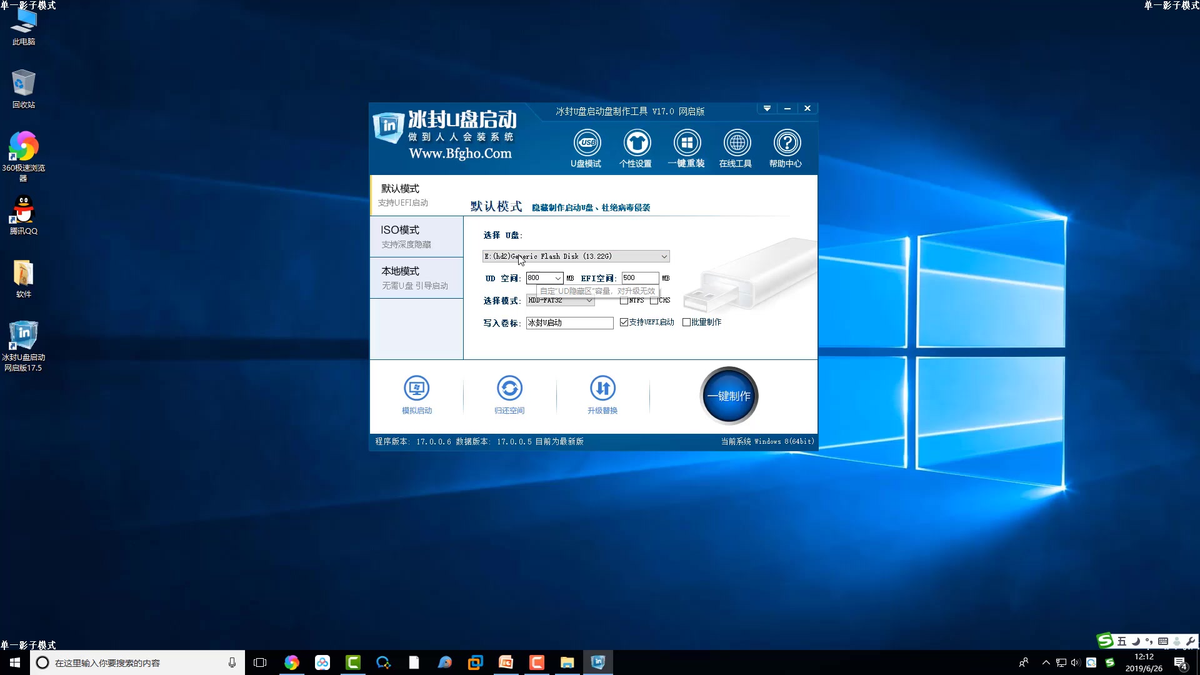Open 帮助中心 help center
This screenshot has height=675, width=1200.
point(786,149)
